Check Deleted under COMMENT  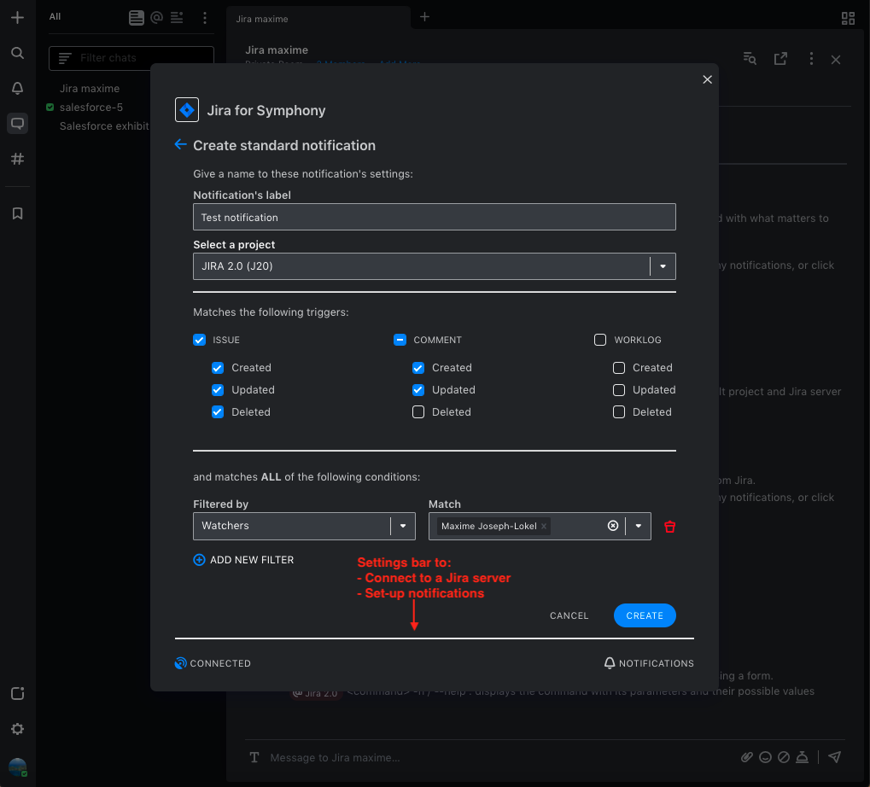click(418, 412)
